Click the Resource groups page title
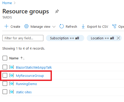Image resolution: width=124 pixels, height=102 pixels. 26,12
